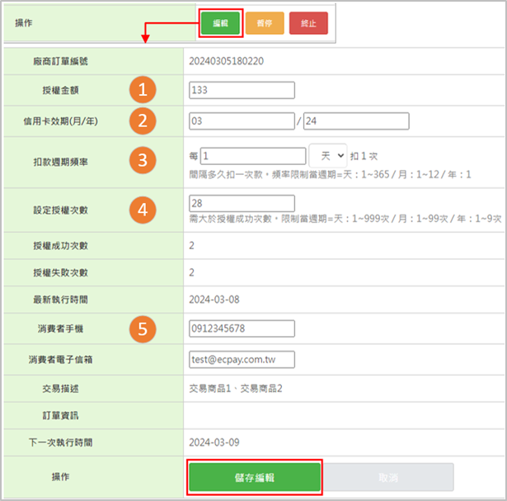Click orange step badge number 5
The width and height of the screenshot is (507, 501).
[142, 328]
